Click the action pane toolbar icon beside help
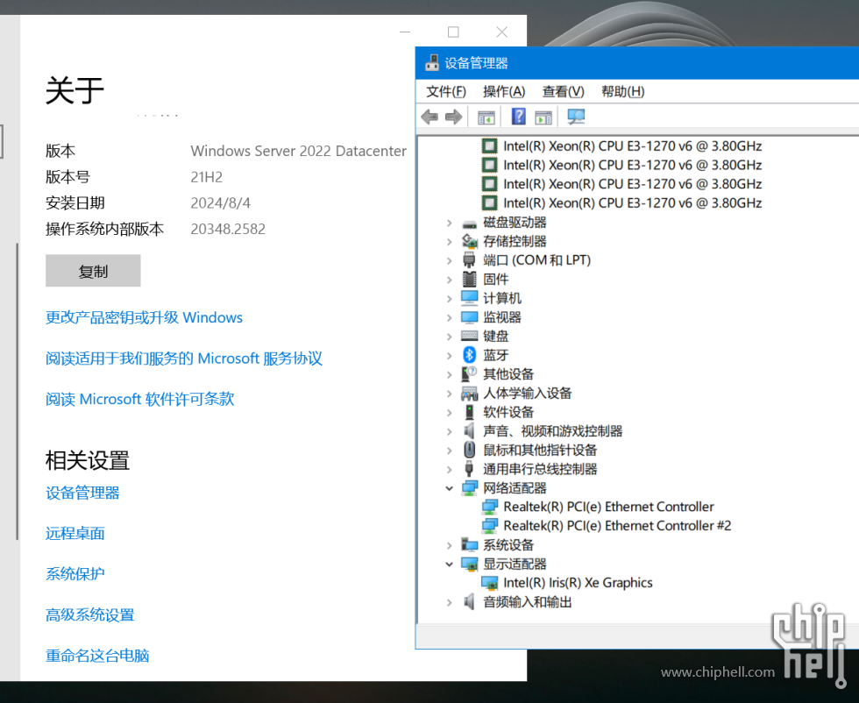The image size is (859, 703). 543,117
